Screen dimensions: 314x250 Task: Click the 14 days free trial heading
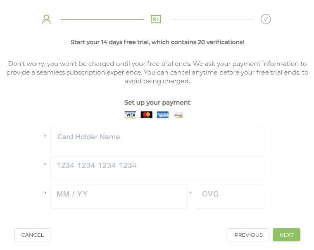point(157,42)
